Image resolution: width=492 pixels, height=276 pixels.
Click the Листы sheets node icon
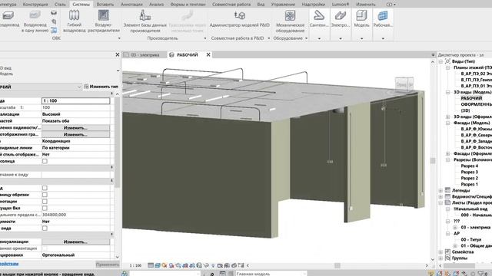(447, 202)
